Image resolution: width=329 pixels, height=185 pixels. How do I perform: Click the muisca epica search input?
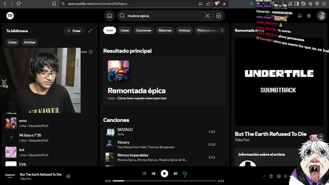tap(164, 16)
